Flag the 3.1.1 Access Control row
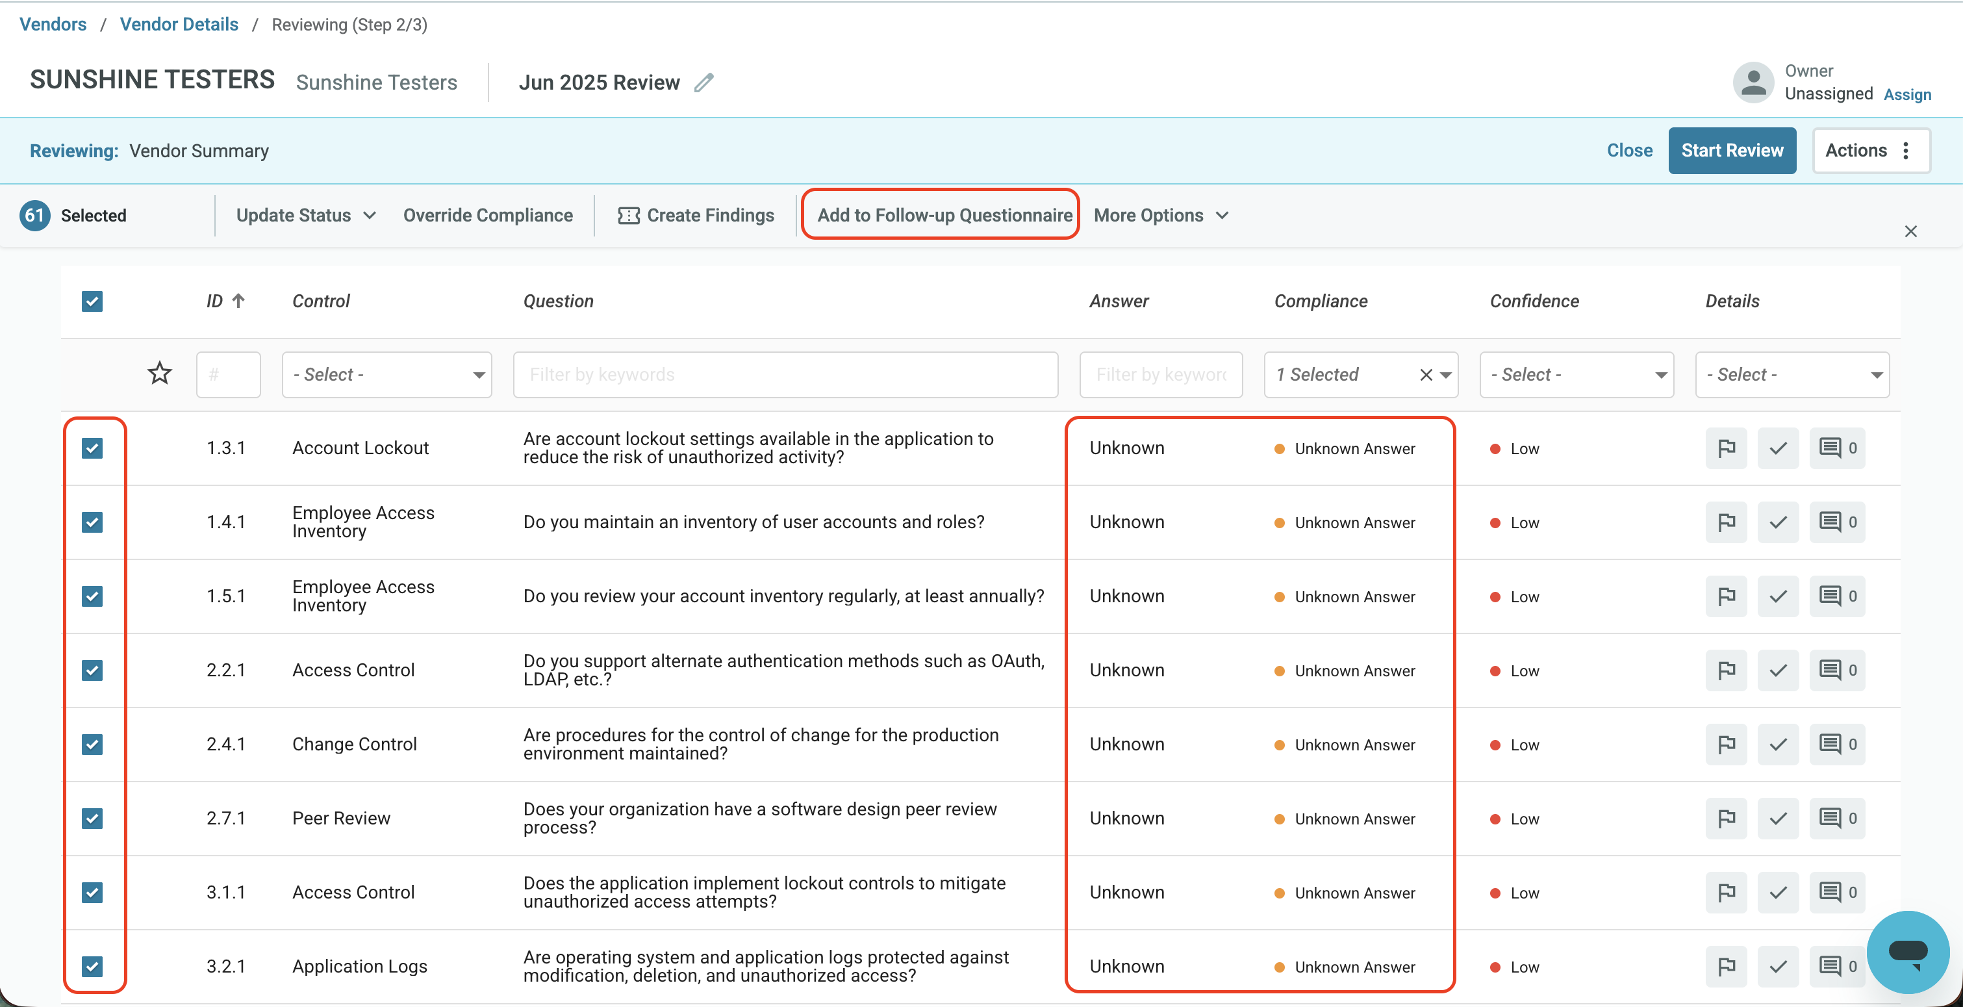 click(x=1726, y=892)
